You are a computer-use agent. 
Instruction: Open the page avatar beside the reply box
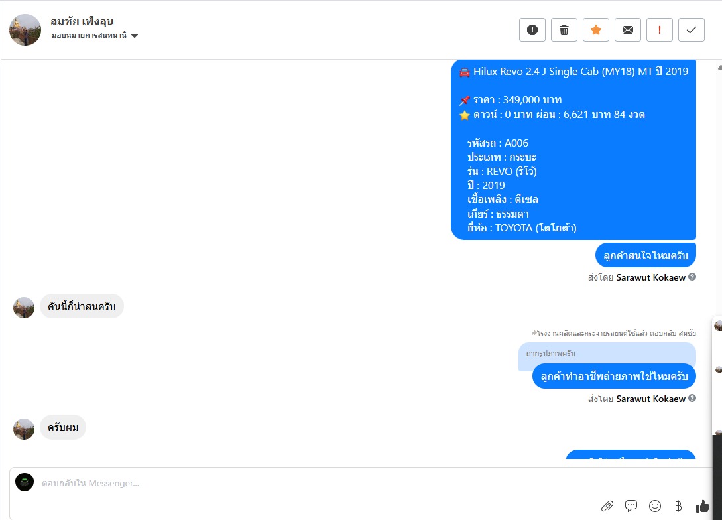click(25, 482)
